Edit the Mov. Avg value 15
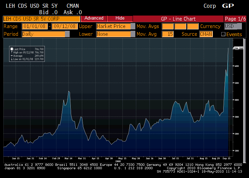Image resolution: width=249 pixels, height=178 pixels. (x=167, y=34)
